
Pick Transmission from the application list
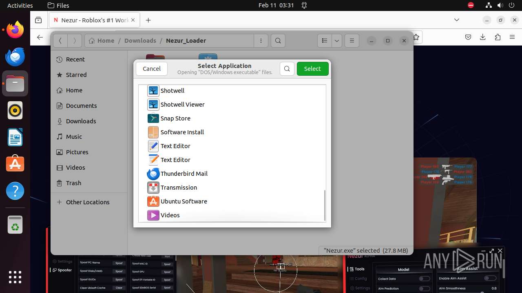pyautogui.click(x=232, y=188)
